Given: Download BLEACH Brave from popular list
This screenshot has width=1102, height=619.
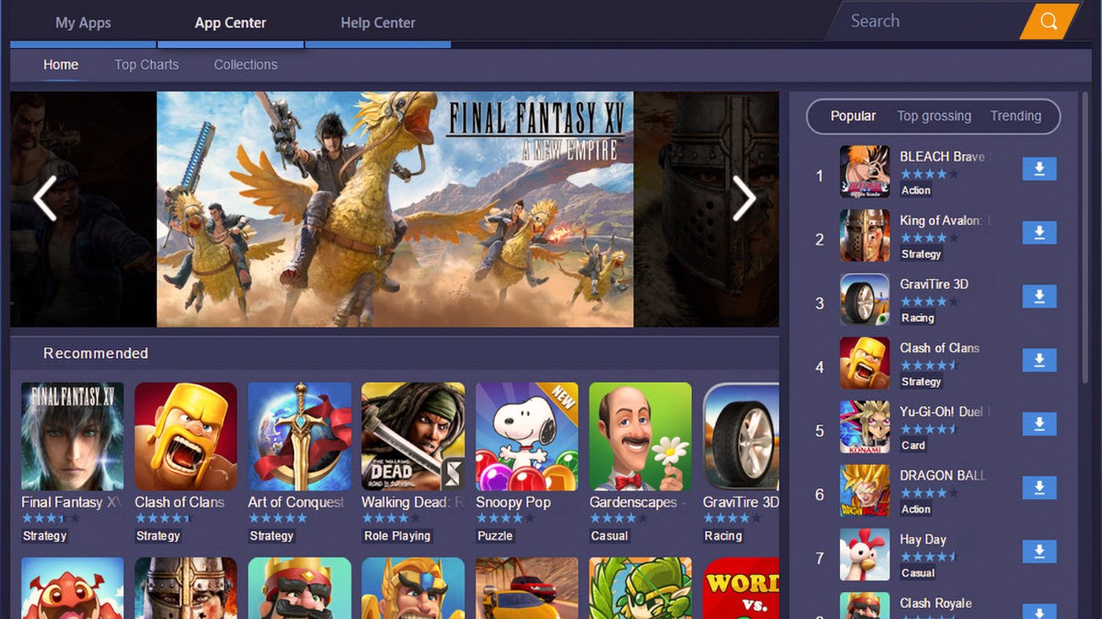Looking at the screenshot, I should (x=1039, y=169).
